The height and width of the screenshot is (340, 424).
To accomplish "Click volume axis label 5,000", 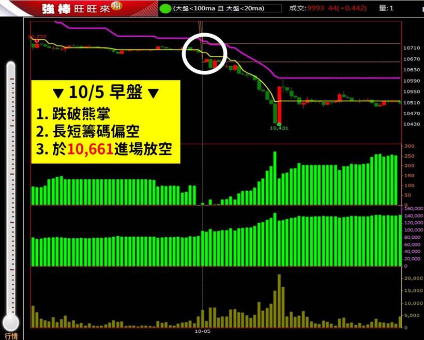I will pyautogui.click(x=412, y=315).
